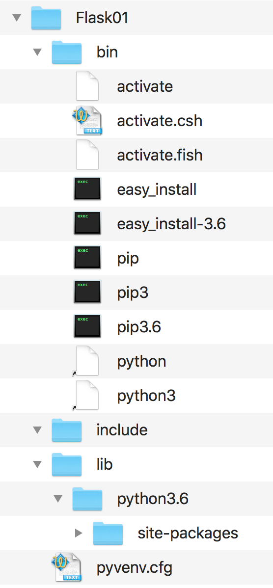273x588 pixels.
Task: Collapse the python3.6 folder triangle
Action: pos(58,498)
